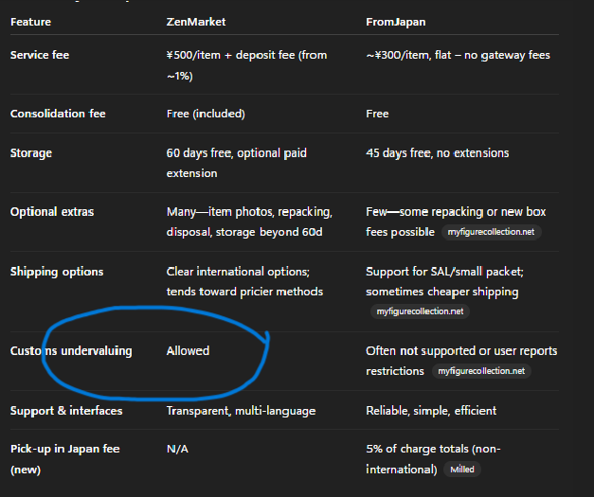Image resolution: width=594 pixels, height=497 pixels.
Task: Open myfigurecollection.net citation in Customs undervaluing row
Action: [481, 371]
